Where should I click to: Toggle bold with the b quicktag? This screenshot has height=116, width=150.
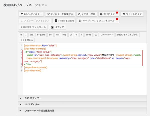pos(21,35)
